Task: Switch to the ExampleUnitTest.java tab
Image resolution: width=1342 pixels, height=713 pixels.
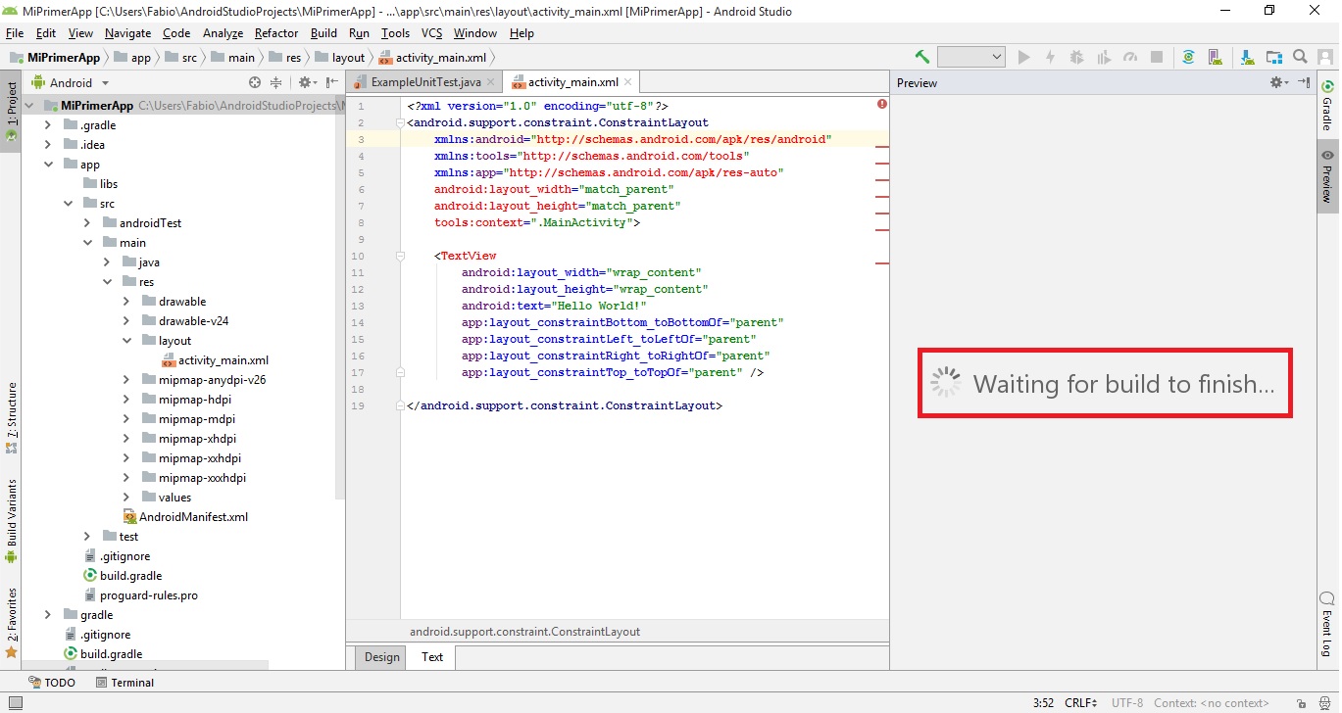Action: click(425, 83)
